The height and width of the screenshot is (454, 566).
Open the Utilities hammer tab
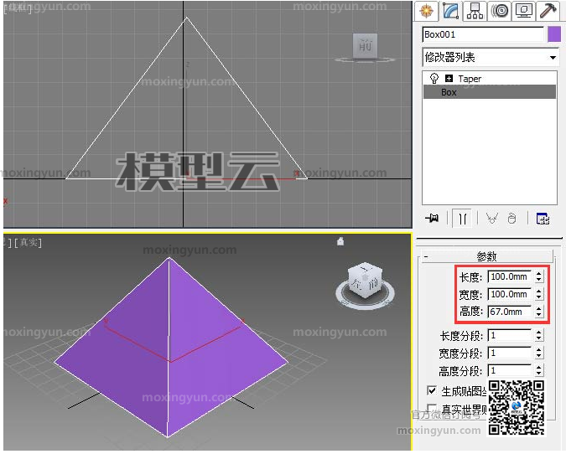click(x=548, y=10)
